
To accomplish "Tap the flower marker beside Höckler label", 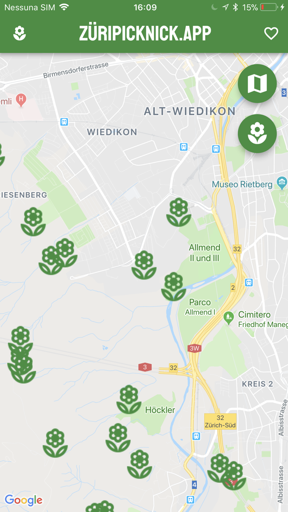I will [x=129, y=400].
